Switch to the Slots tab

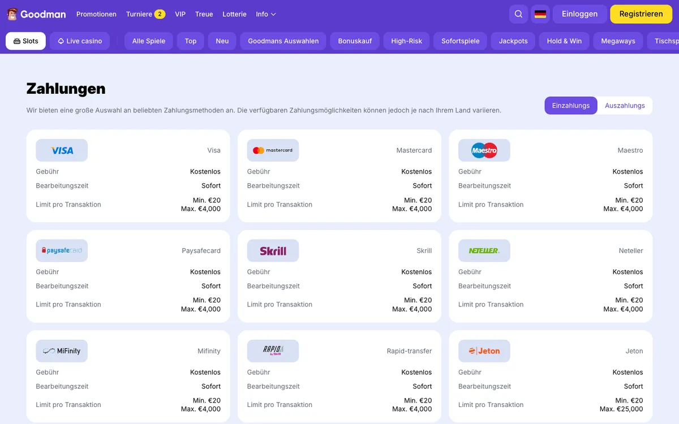[x=25, y=41]
